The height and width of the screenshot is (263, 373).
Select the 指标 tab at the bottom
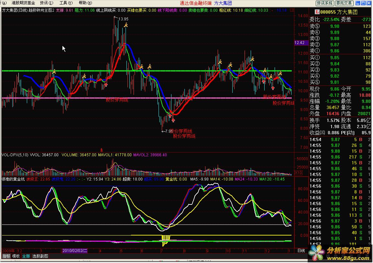coord(6,256)
